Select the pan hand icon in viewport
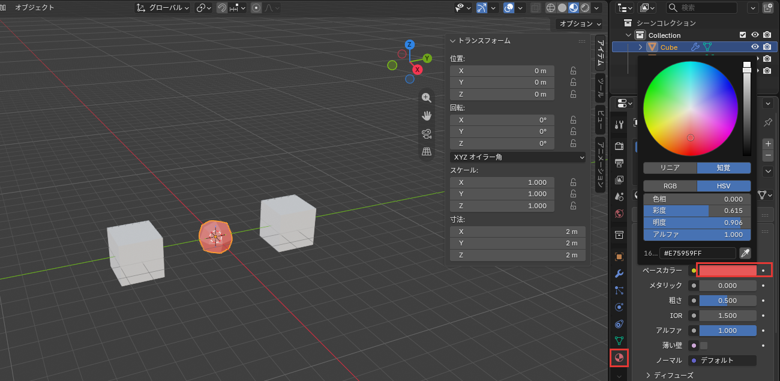The width and height of the screenshot is (780, 381). (427, 116)
